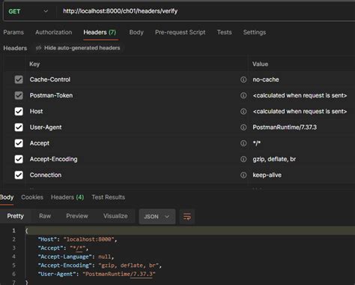Uncheck the Host header checkbox
355x285 pixels.
pyautogui.click(x=19, y=111)
